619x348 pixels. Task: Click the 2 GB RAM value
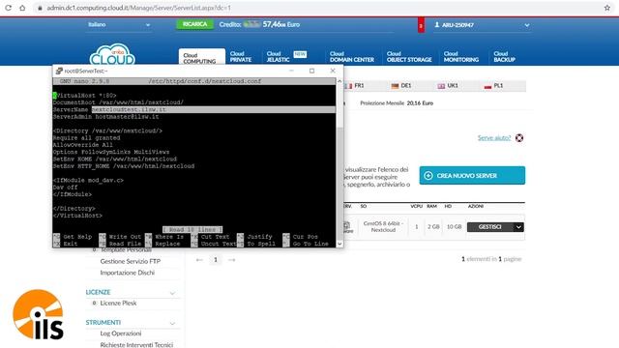click(x=433, y=227)
